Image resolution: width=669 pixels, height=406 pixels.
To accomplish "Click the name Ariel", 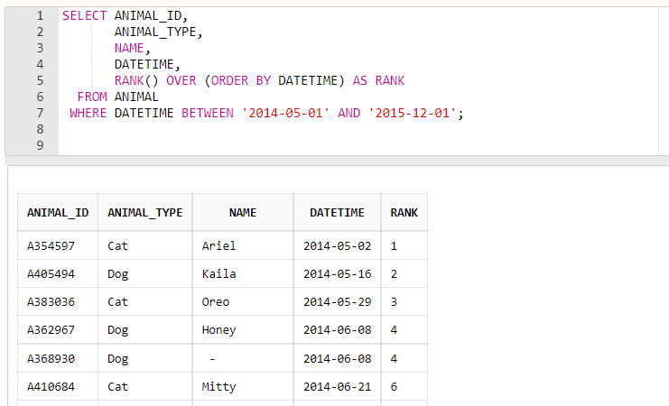I will 218,246.
